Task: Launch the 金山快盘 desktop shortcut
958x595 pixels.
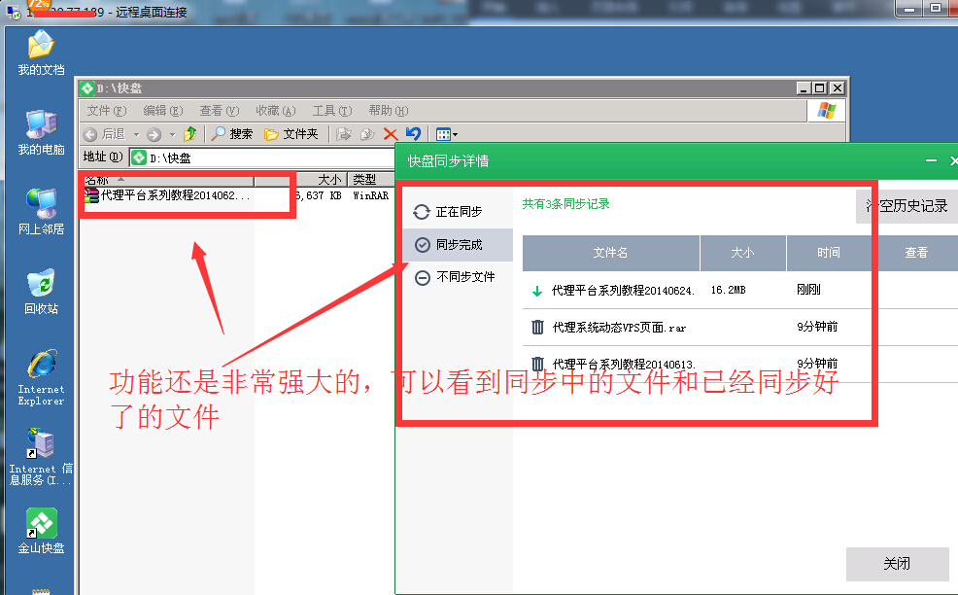Action: click(x=41, y=532)
